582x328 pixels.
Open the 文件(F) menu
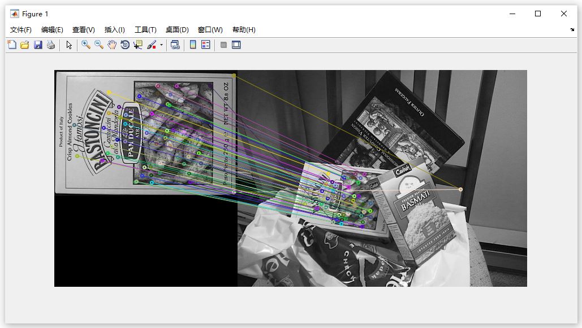21,30
